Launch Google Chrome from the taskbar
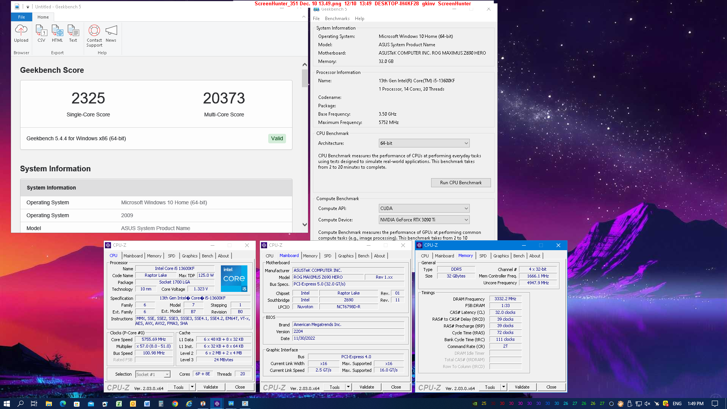Screen dimensions: 727x409 [x=175, y=403]
